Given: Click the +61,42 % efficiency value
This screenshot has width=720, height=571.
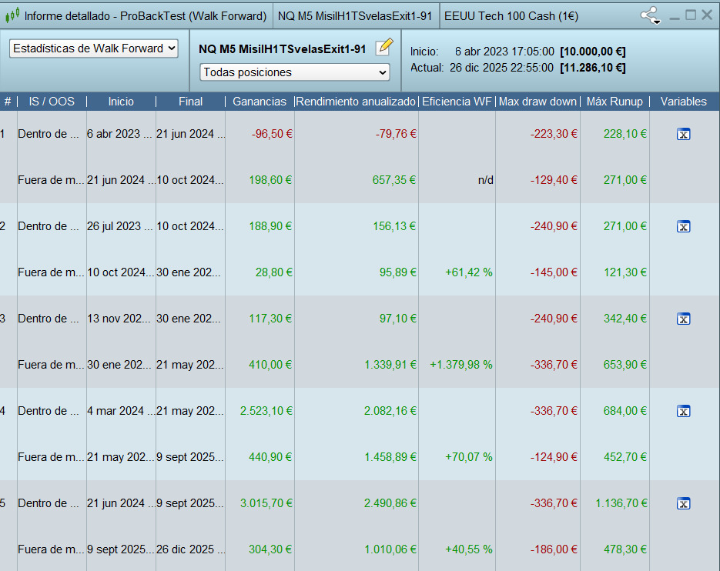Looking at the screenshot, I should click(x=468, y=272).
